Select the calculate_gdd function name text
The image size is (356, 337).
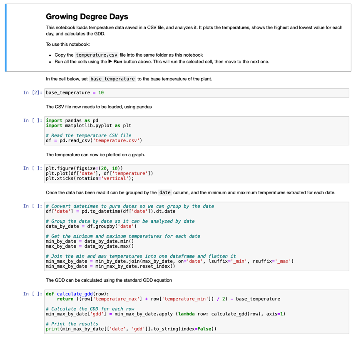tap(75, 294)
